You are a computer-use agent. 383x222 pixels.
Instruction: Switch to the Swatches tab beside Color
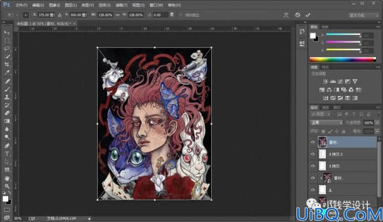coord(325,27)
